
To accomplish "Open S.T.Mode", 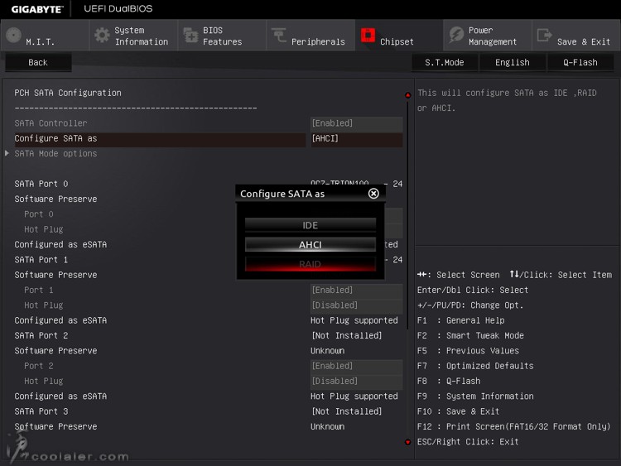I will pos(445,63).
